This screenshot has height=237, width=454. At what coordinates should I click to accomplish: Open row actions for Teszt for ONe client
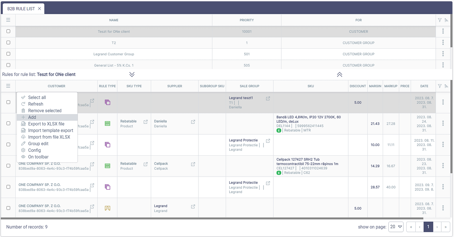point(443,31)
